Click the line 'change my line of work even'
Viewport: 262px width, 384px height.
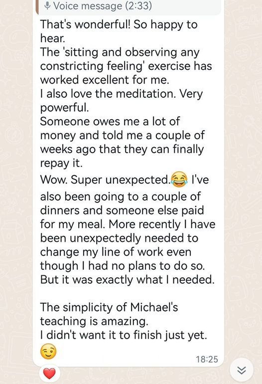[116, 252]
